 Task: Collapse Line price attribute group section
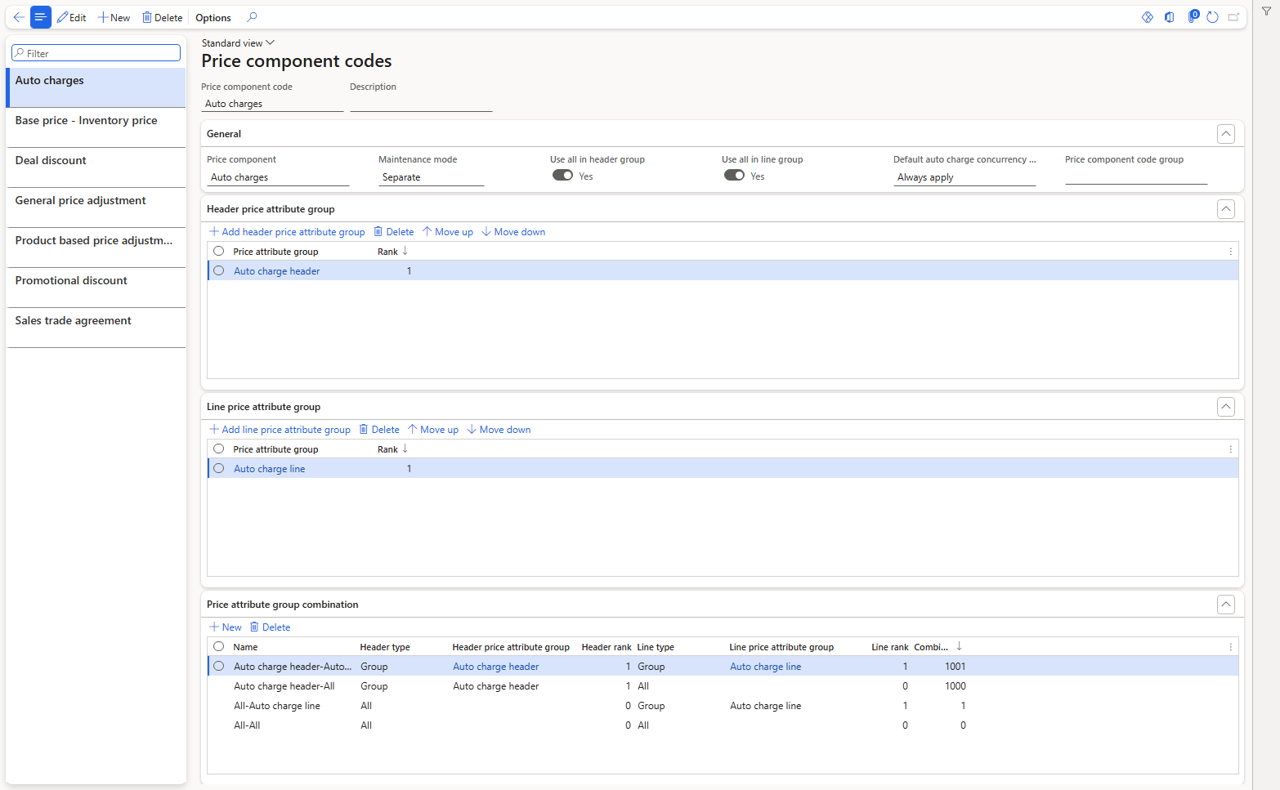pyautogui.click(x=1225, y=407)
